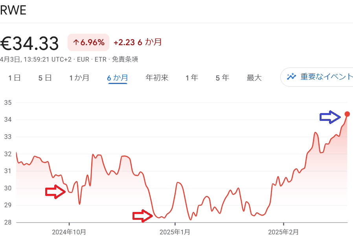This screenshot has width=353, height=243.
Task: Open the 5日 chart view
Action: [44, 78]
